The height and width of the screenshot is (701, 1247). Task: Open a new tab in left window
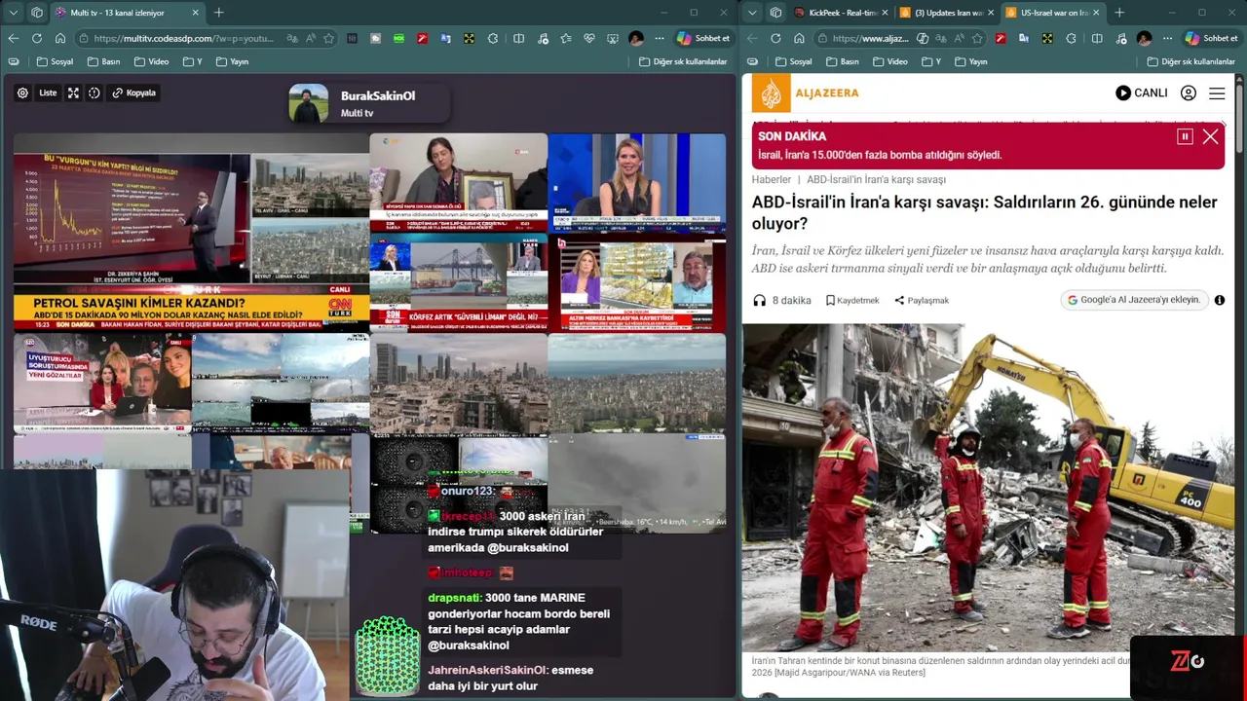pos(219,13)
